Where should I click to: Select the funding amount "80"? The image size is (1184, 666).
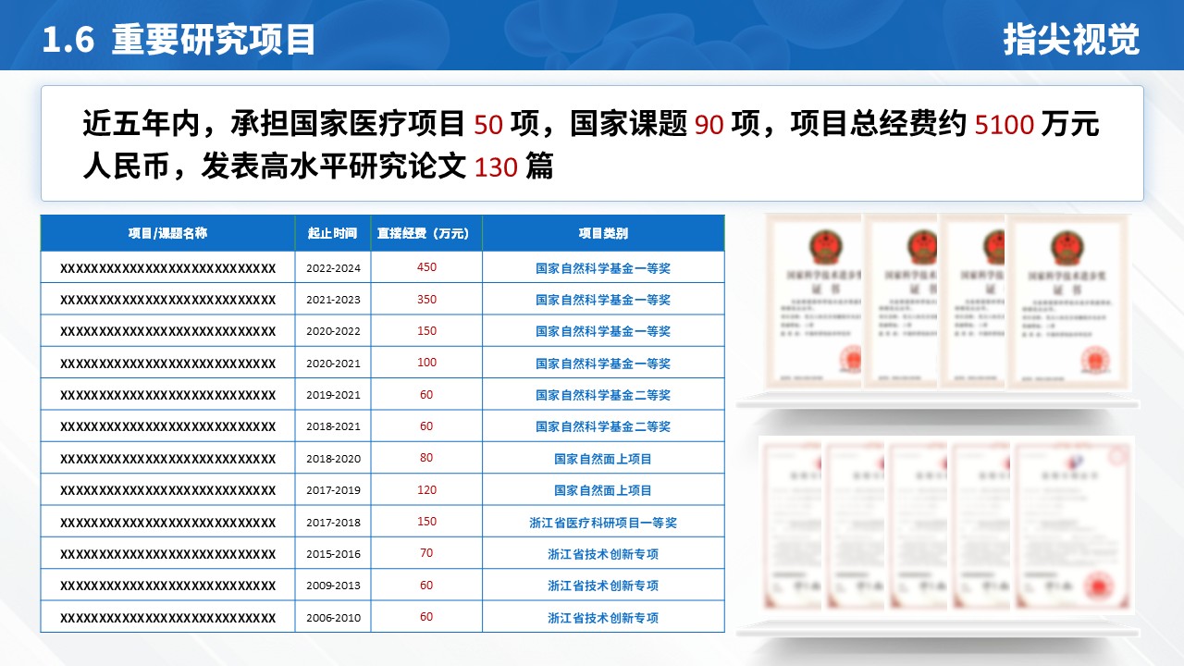tap(426, 458)
